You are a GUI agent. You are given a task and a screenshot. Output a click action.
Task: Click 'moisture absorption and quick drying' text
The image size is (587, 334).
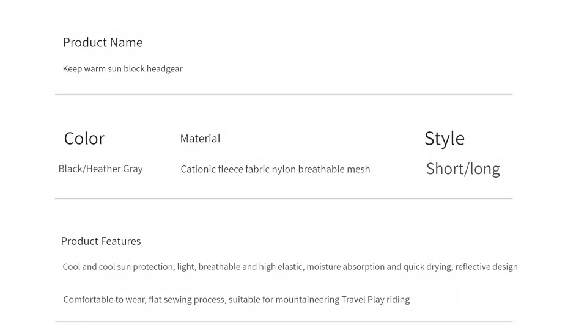click(378, 267)
